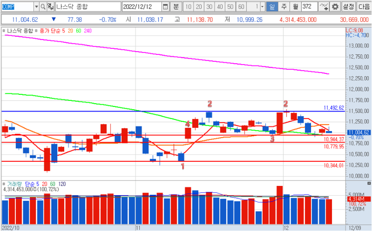Click the date field 2022/12/12
Screen dimensions: 372x231
coord(142,7)
